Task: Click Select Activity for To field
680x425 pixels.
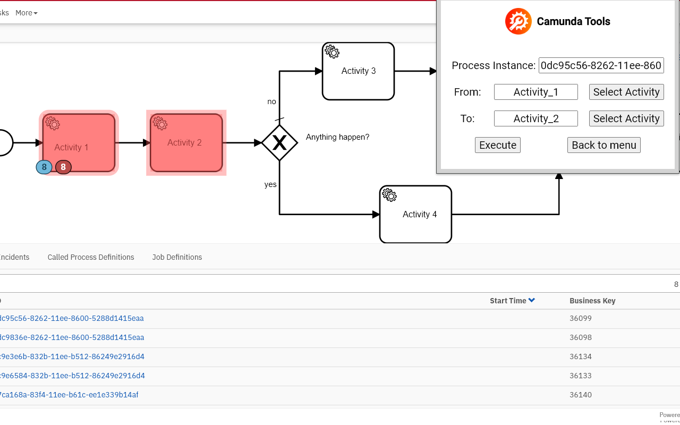Action: coord(626,118)
